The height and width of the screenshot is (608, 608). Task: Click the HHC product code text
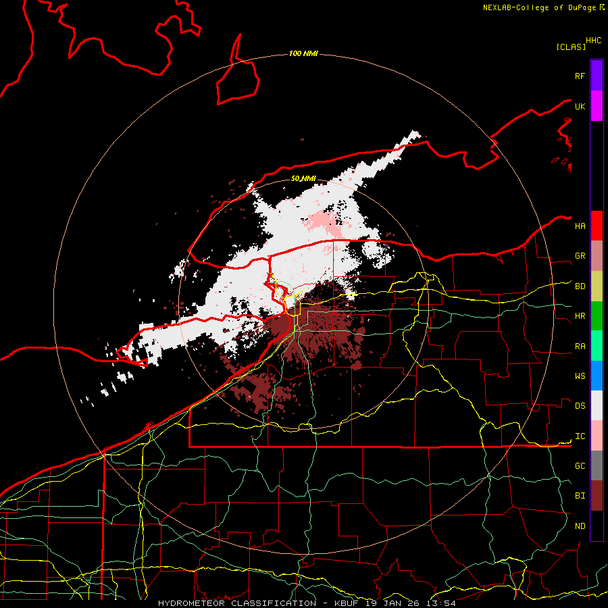[593, 41]
